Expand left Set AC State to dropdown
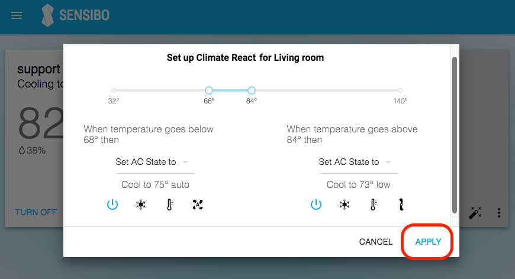This screenshot has width=515, height=279. pyautogui.click(x=153, y=162)
